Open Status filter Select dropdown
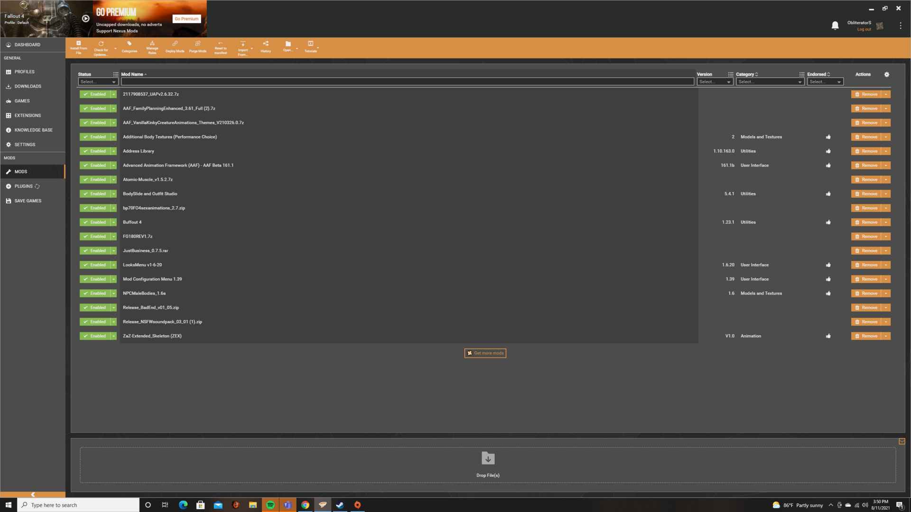Image resolution: width=911 pixels, height=512 pixels. pyautogui.click(x=98, y=82)
